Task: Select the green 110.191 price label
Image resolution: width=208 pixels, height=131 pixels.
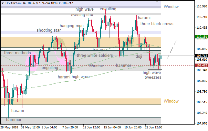Action: 201,37
